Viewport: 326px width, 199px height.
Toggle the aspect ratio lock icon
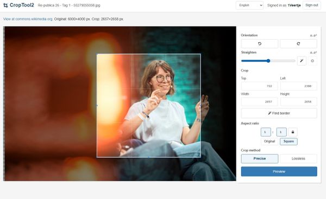click(x=293, y=132)
